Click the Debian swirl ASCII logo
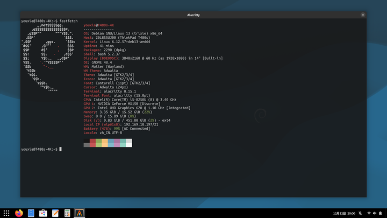The height and width of the screenshot is (218, 387). tap(48, 58)
